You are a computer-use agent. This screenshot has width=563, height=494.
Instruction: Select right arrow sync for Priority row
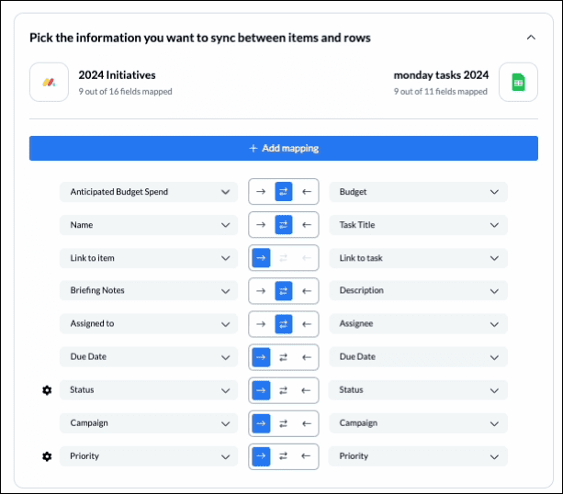coord(261,456)
